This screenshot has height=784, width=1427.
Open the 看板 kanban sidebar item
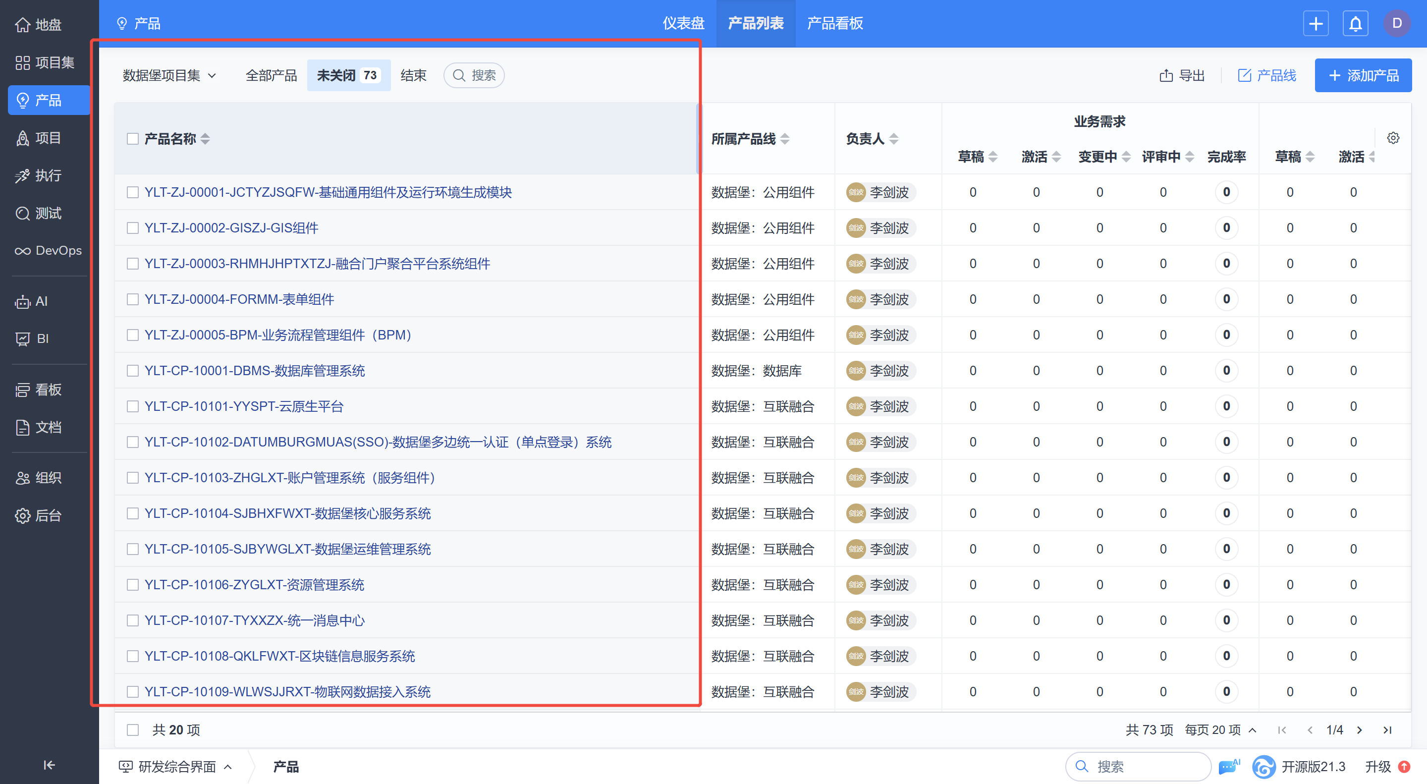click(38, 390)
